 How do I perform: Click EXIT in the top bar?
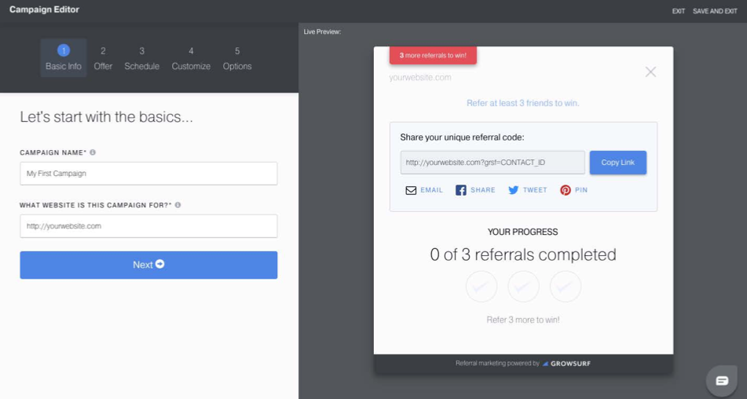(x=679, y=11)
